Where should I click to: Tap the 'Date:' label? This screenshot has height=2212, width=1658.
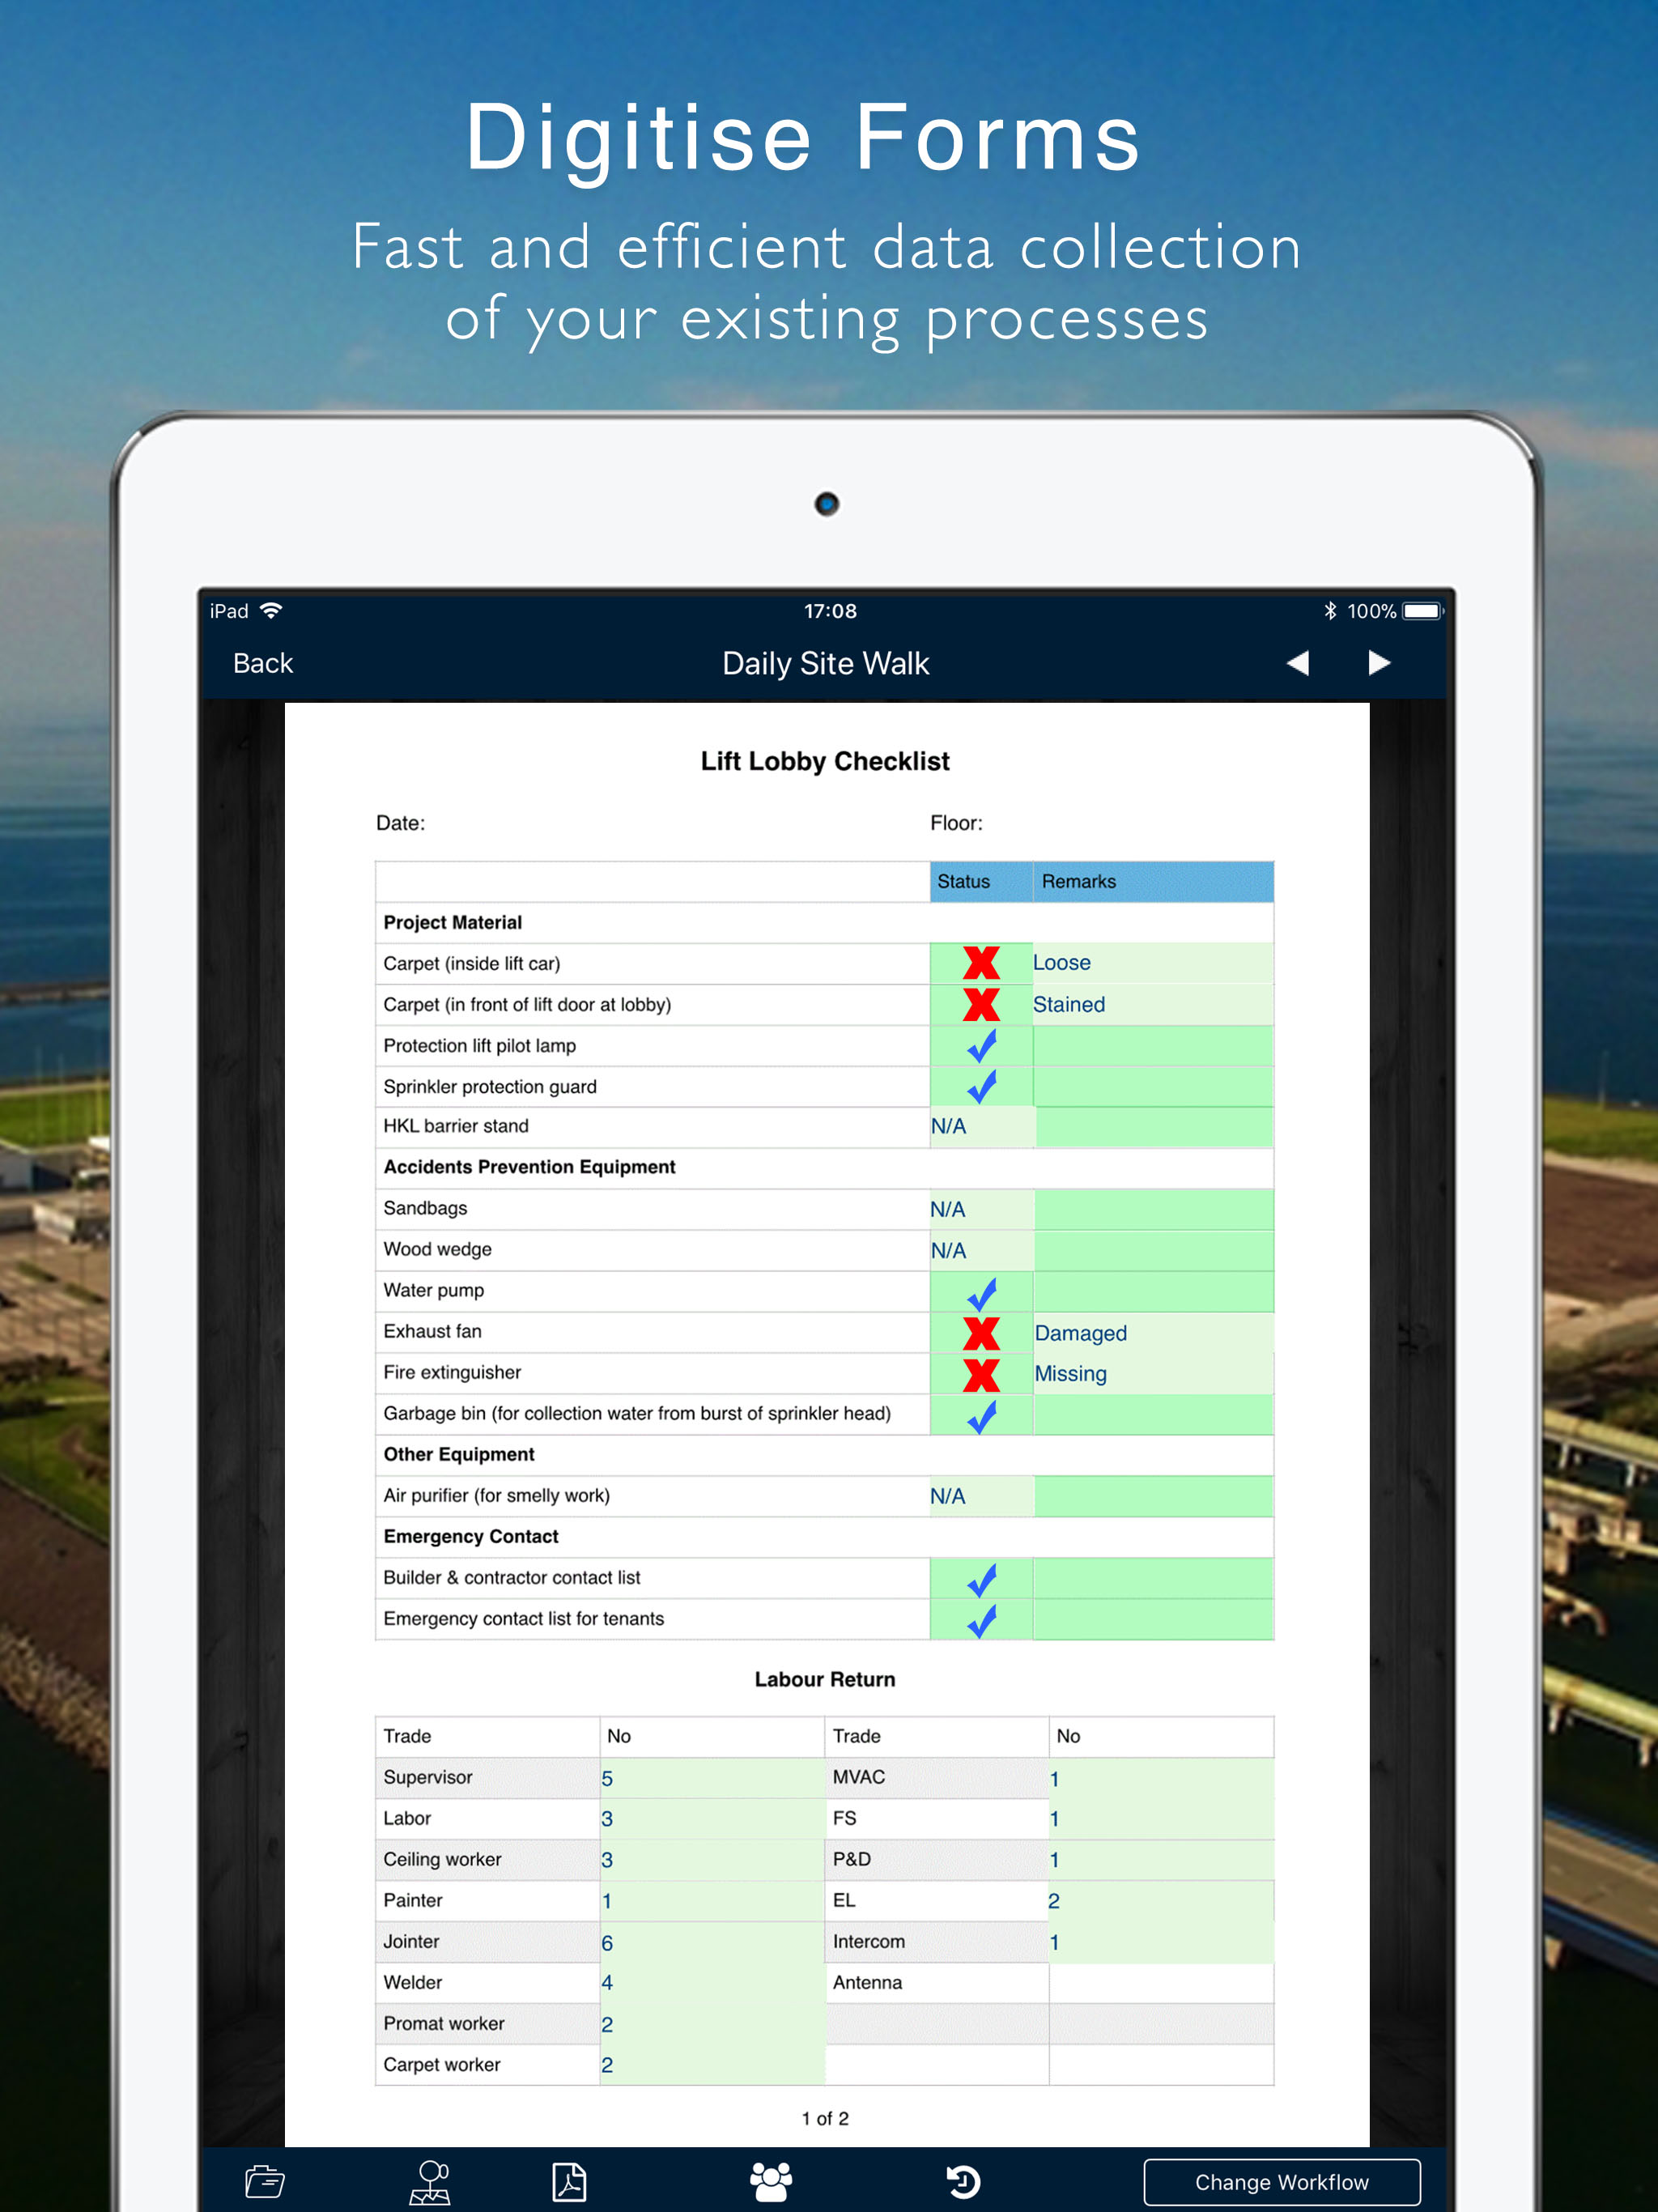point(400,823)
